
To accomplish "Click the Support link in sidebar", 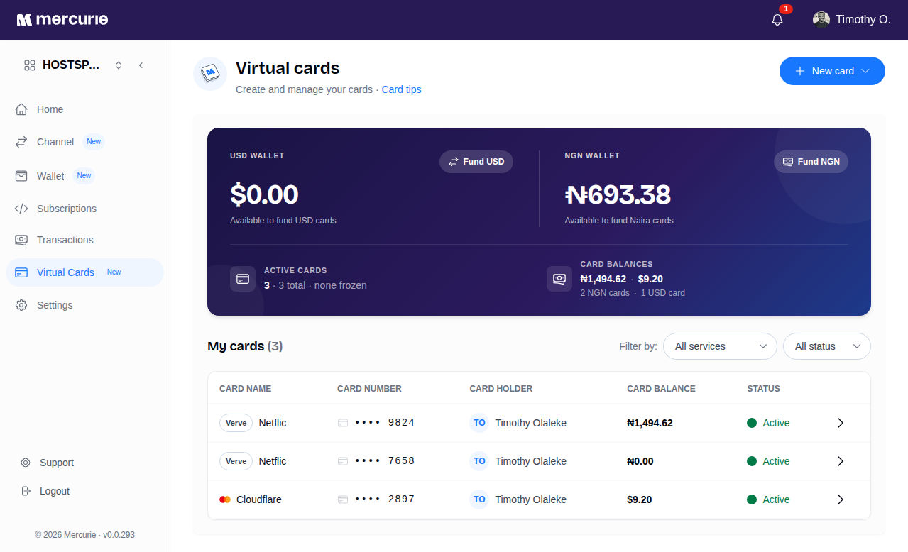I will point(57,463).
